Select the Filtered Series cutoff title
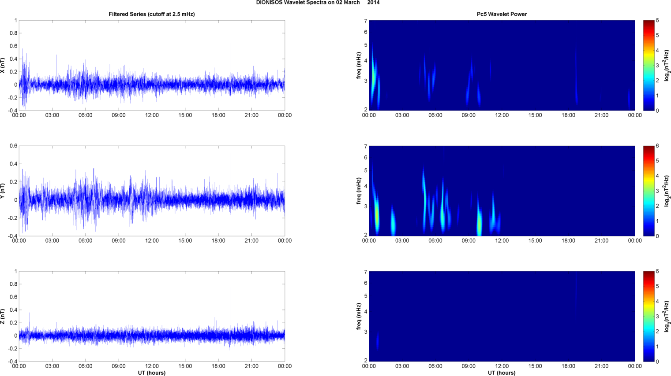 click(x=152, y=14)
